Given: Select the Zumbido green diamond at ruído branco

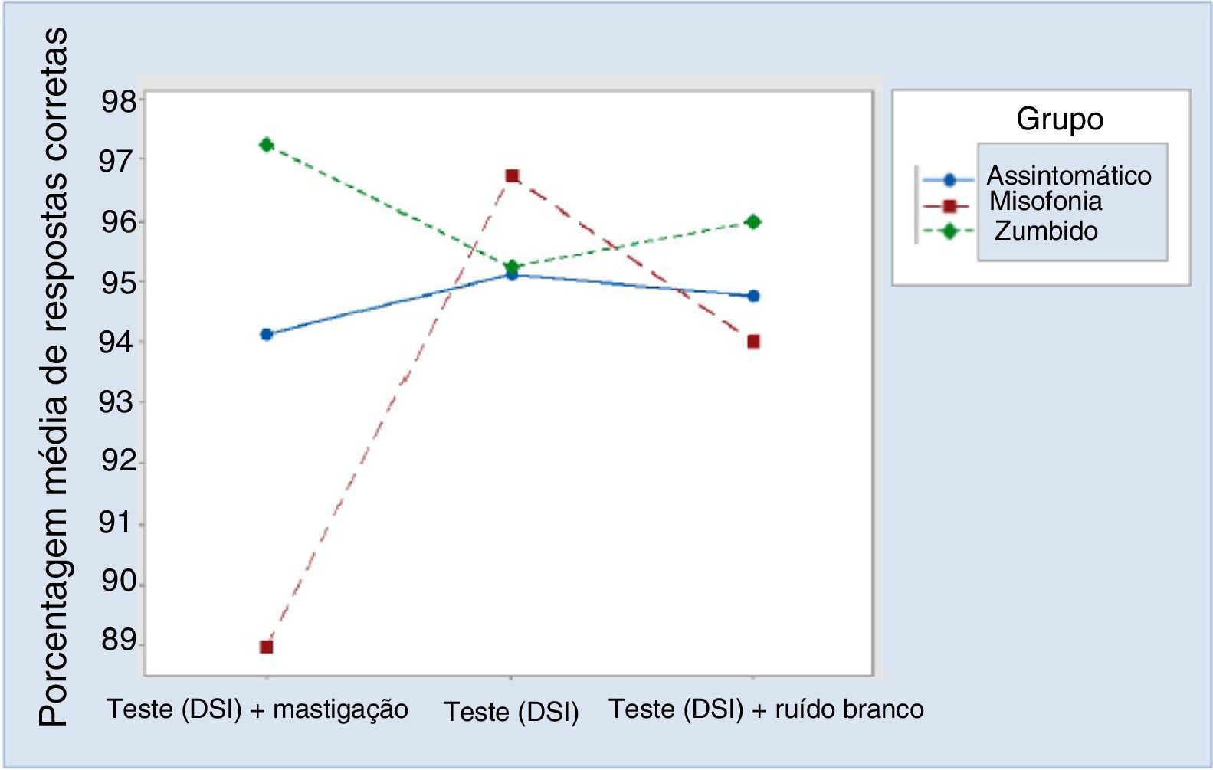Looking at the screenshot, I should tap(753, 222).
